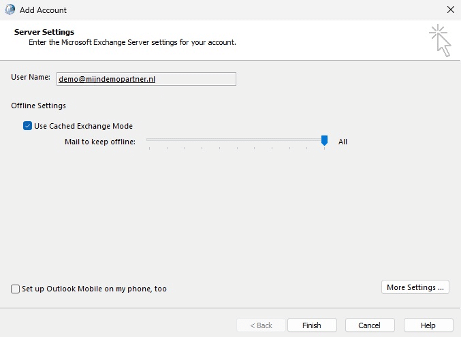Screen dimensions: 461x337
Task: Uncheck Use Cached Exchange Mode
Action: point(27,126)
